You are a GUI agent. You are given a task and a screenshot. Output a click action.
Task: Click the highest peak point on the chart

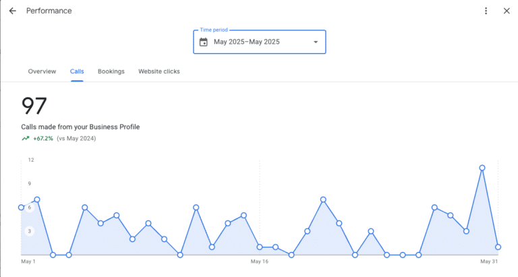point(482,168)
